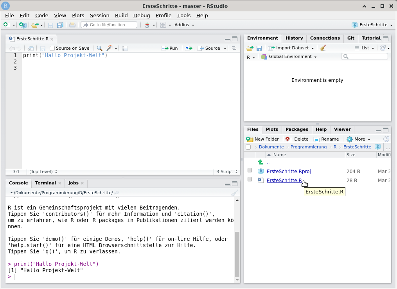Click the Find/Replace magnifier icon in editor

click(99, 48)
